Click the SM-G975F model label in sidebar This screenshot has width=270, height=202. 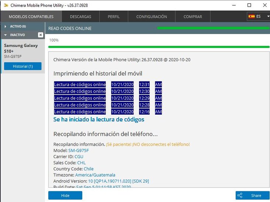coord(13,56)
